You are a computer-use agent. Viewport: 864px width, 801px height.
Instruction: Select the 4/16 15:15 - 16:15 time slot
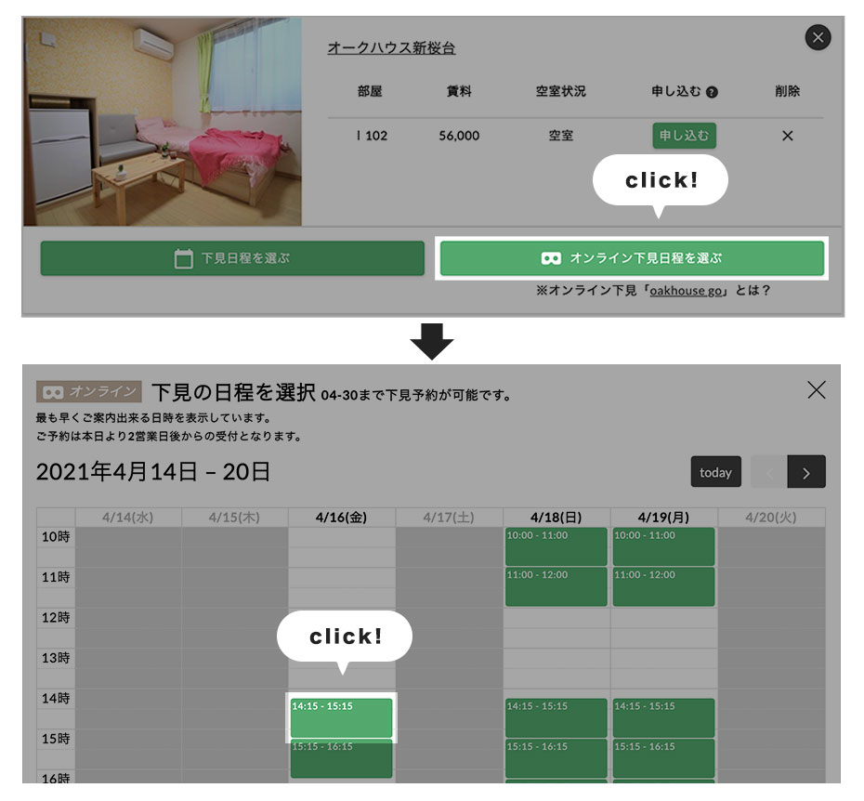pyautogui.click(x=342, y=758)
